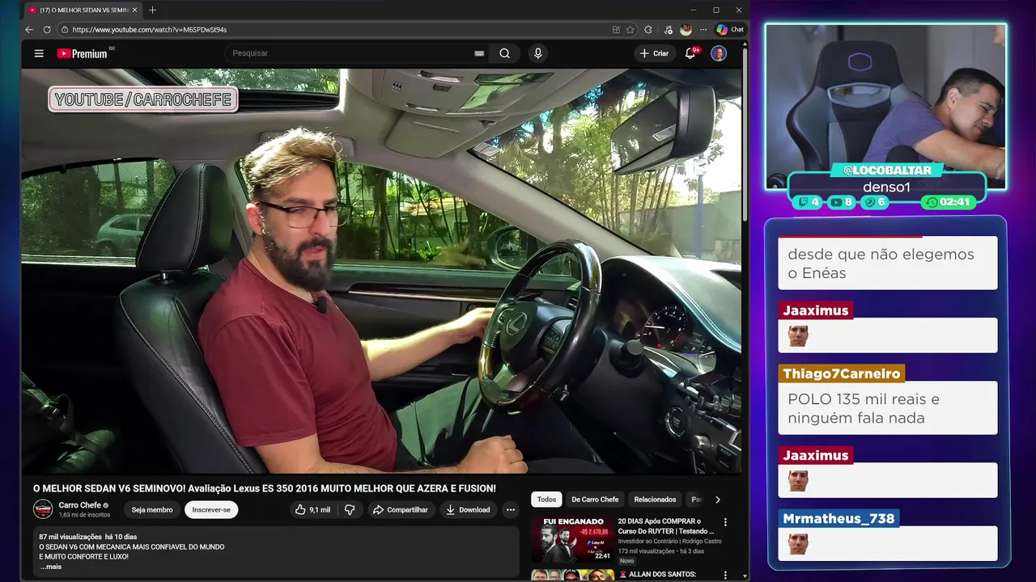
Task: Select the Todos filter chip
Action: pos(546,500)
